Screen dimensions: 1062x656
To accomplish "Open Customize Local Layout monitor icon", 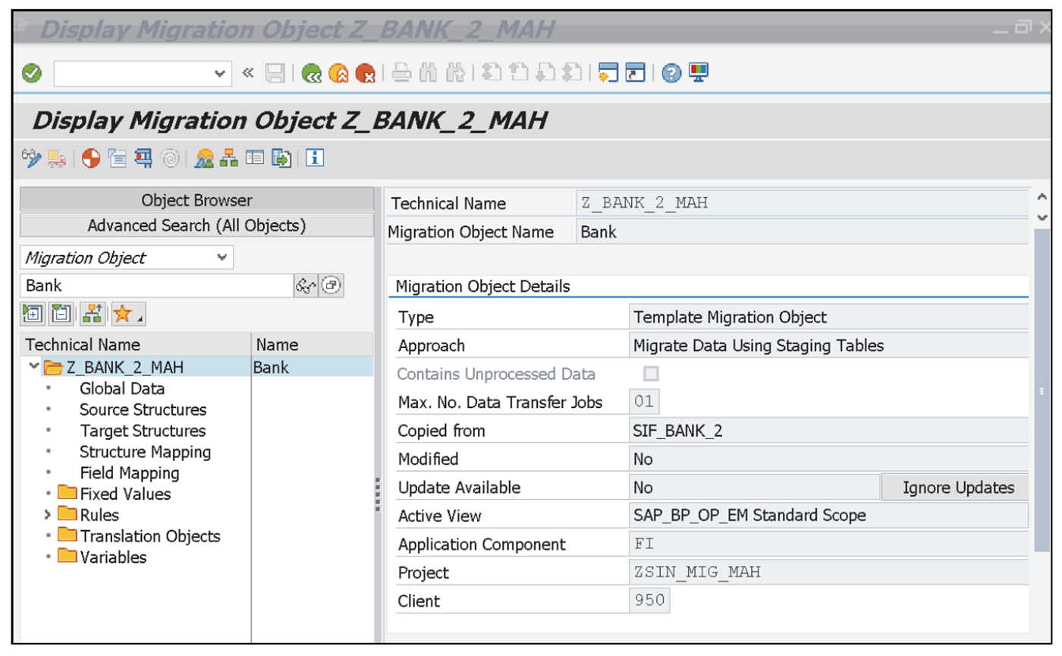I will pos(697,73).
